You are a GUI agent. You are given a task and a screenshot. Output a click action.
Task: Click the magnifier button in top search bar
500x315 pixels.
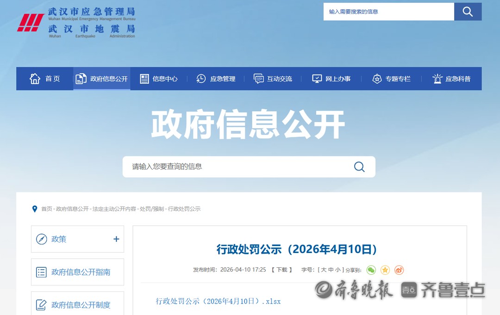pos(468,12)
